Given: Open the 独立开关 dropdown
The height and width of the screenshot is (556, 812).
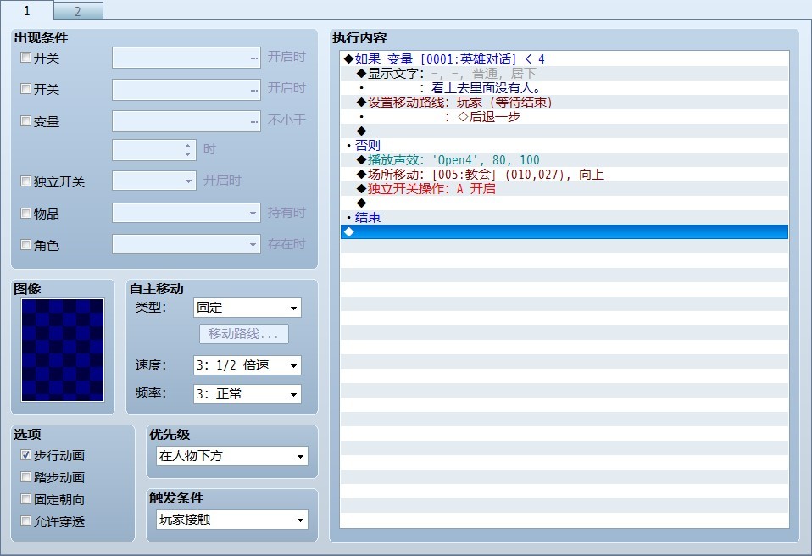Looking at the screenshot, I should point(154,181).
